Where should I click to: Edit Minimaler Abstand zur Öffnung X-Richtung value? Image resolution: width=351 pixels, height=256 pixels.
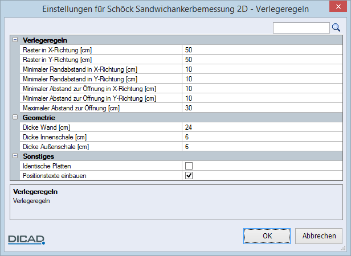pyautogui.click(x=262, y=89)
